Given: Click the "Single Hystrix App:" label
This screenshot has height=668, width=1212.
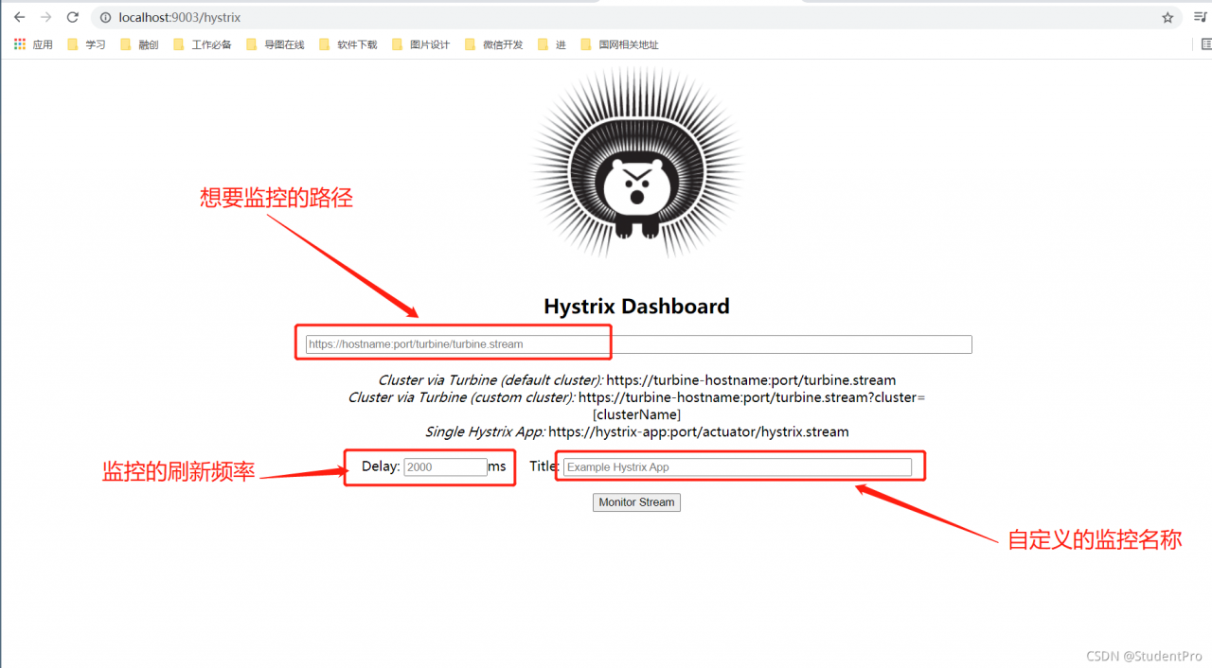Looking at the screenshot, I should (x=485, y=431).
